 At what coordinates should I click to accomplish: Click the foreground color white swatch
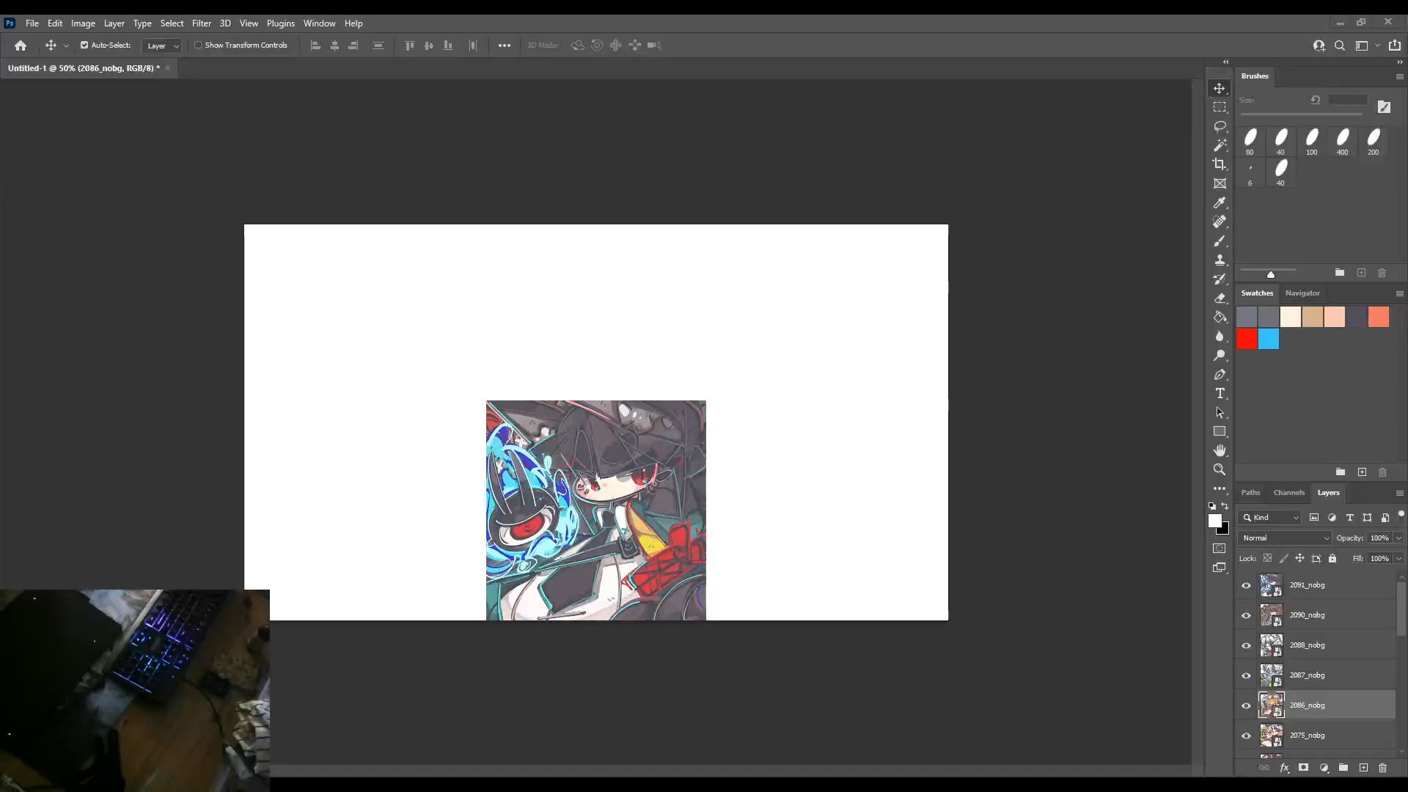pos(1214,520)
